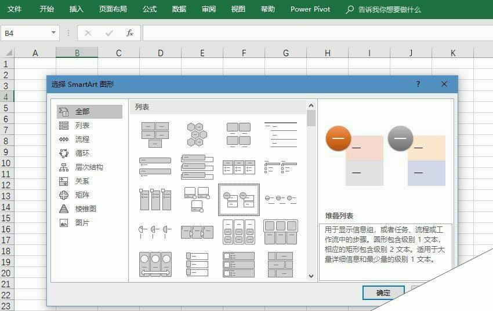Choose the picture accent list with three columns
Screen dimensions: 493x311
[x=155, y=200]
